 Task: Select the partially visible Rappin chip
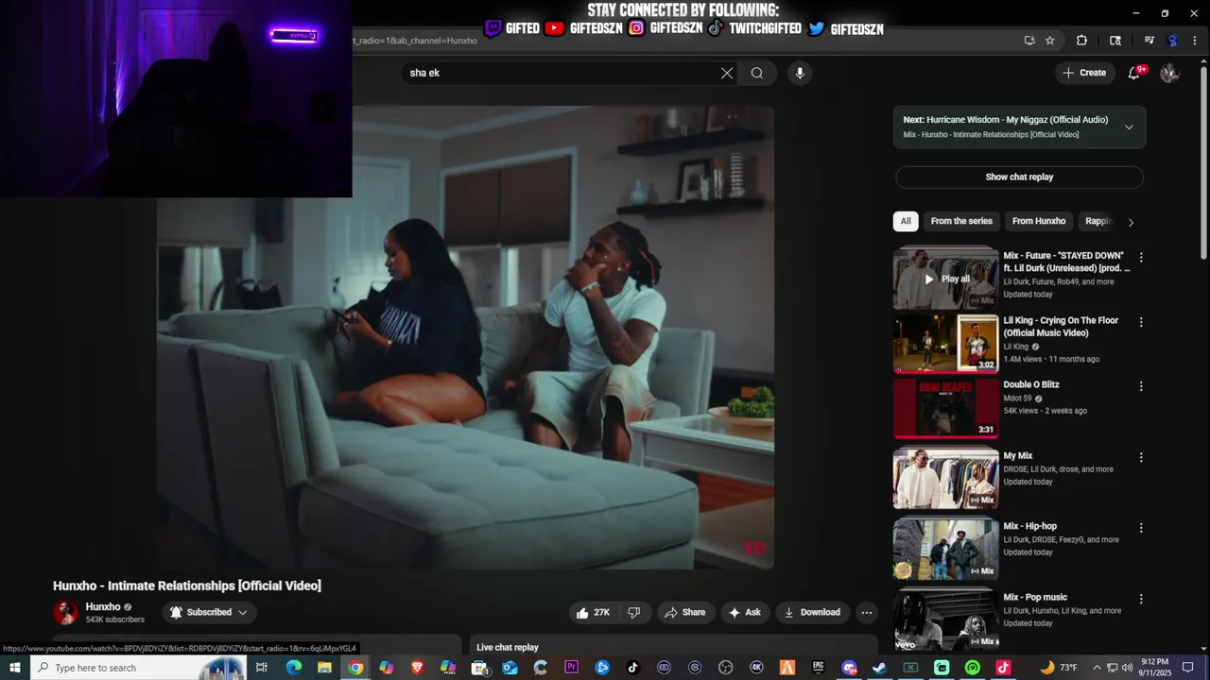1098,221
